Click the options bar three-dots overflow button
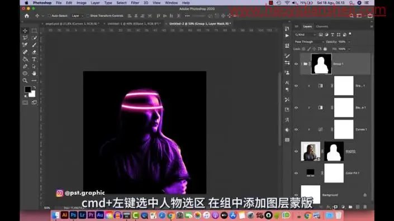Image resolution: width=394 pixels, height=221 pixels. click(x=187, y=16)
